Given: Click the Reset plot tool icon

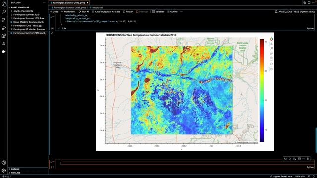Looking at the screenshot, I should click(x=271, y=64).
